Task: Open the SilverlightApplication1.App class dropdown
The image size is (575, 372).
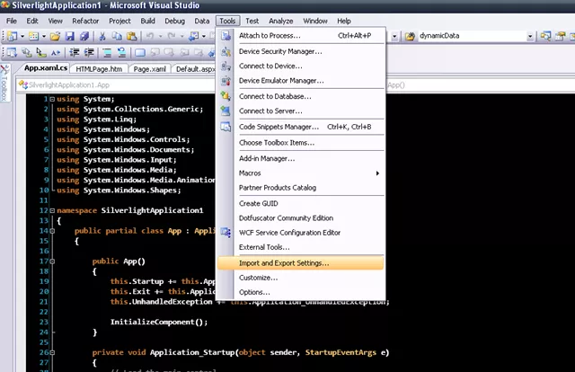Action: [x=116, y=85]
